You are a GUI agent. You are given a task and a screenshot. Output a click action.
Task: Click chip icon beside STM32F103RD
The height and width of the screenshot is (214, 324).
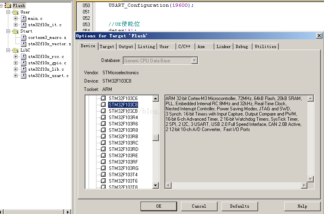click(x=103, y=149)
